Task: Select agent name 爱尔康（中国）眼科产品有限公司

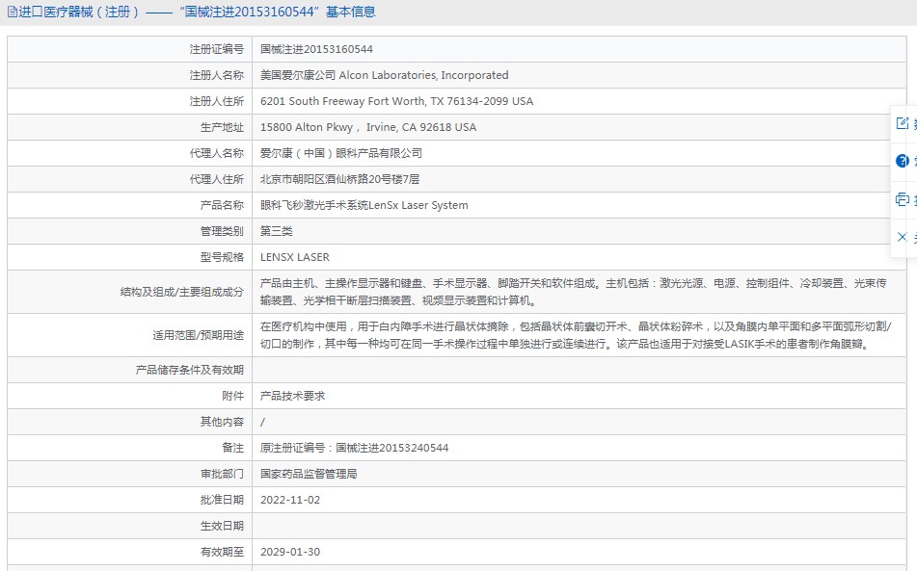Action: point(340,153)
